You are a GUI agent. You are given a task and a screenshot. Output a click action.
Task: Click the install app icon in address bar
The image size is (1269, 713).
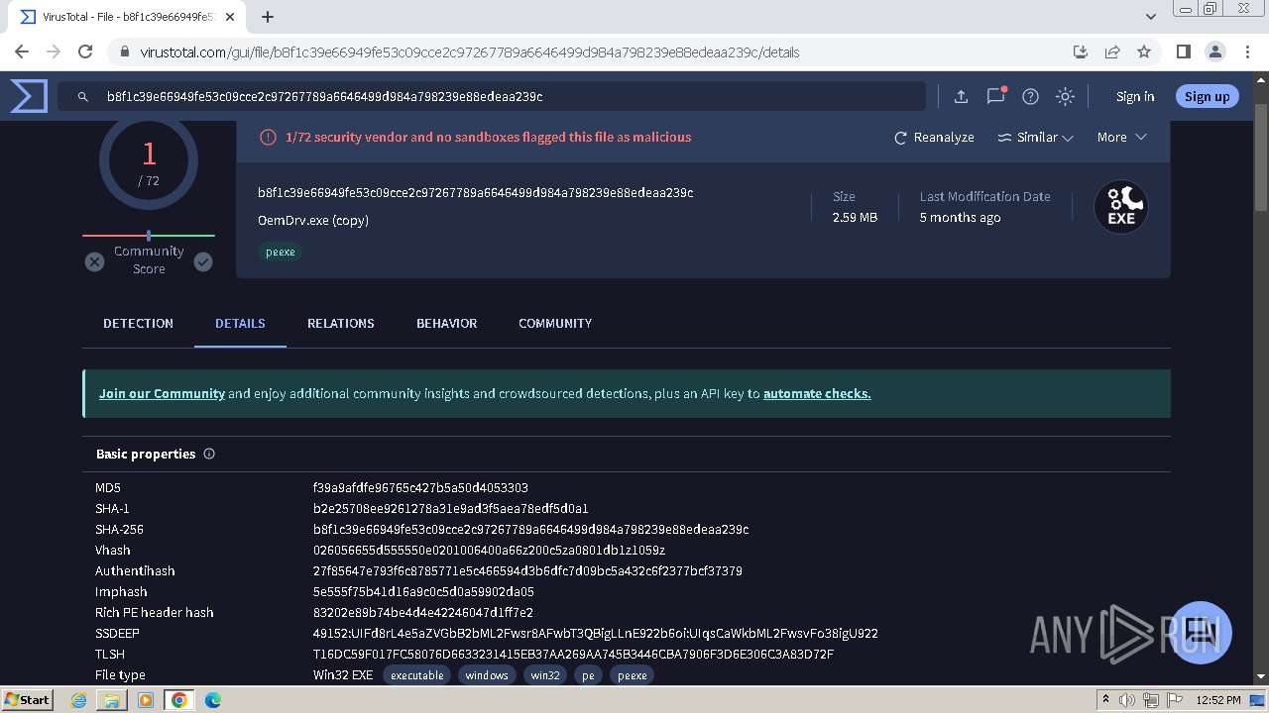point(1081,51)
